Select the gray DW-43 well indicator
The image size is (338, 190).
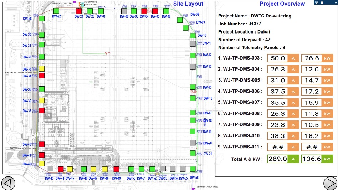pyautogui.click(x=51, y=168)
